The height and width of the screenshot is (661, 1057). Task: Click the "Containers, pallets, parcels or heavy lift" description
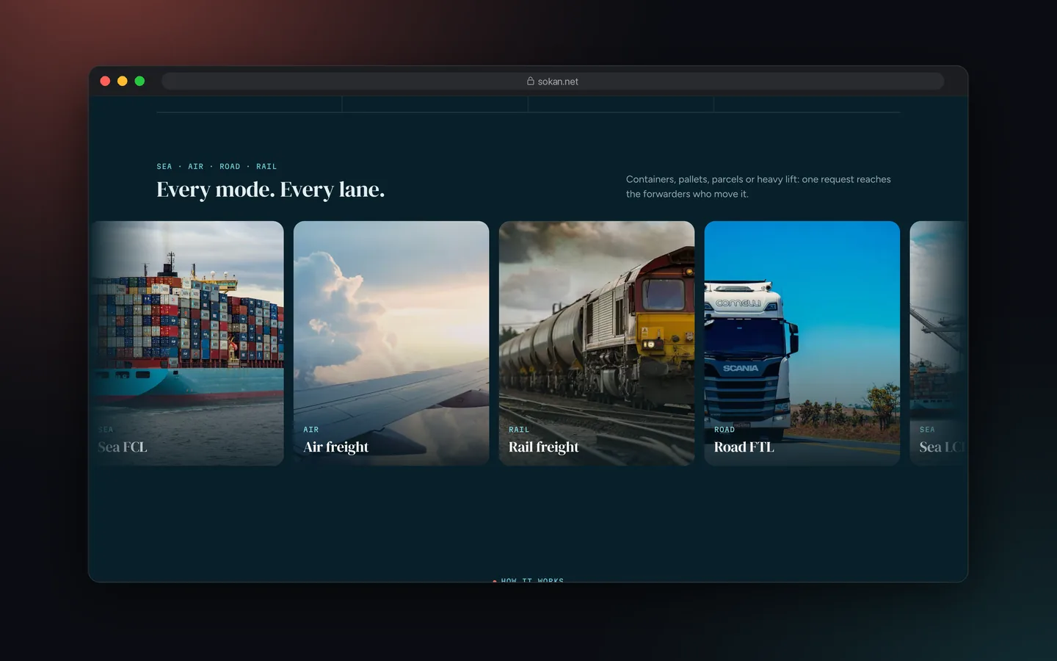[758, 187]
